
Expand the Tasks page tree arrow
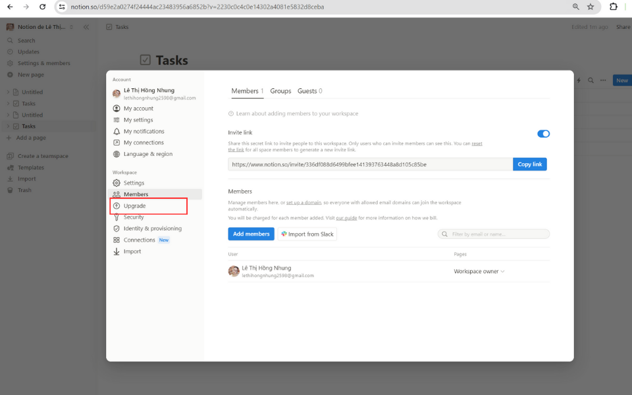point(8,103)
